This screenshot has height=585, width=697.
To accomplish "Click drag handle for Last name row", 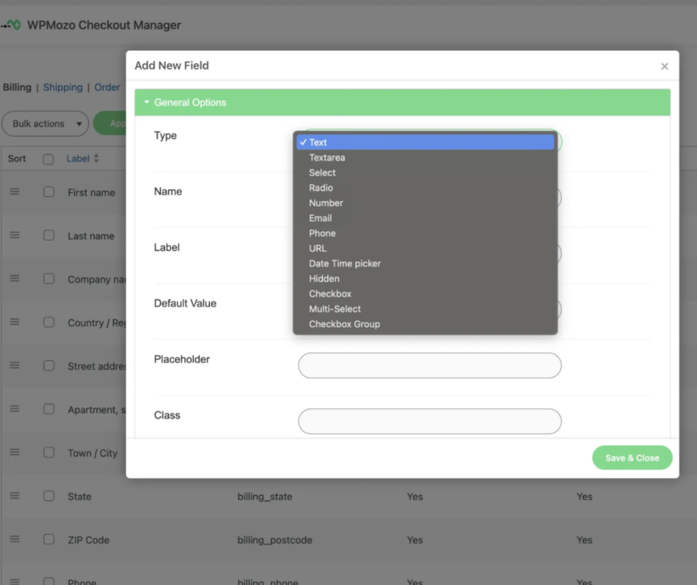I will click(x=14, y=235).
